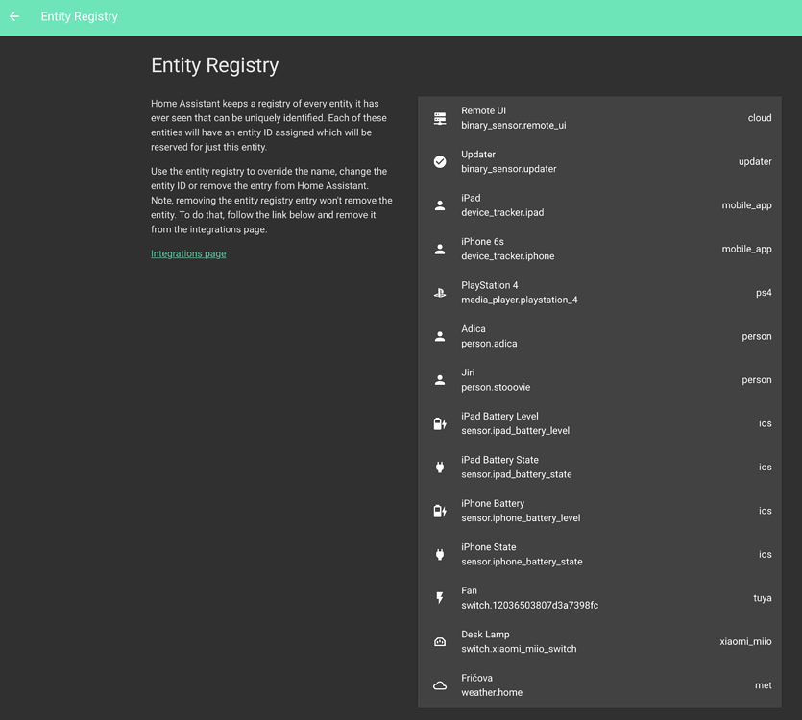
Task: Click the iPad Battery Level charging icon
Action: 439,422
